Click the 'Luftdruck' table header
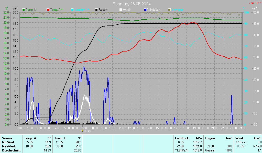The height and width of the screenshot is (153, 262). click(182, 138)
